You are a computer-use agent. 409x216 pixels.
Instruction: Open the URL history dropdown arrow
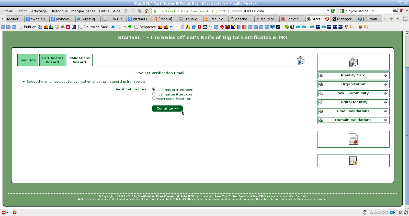pyautogui.click(x=328, y=11)
